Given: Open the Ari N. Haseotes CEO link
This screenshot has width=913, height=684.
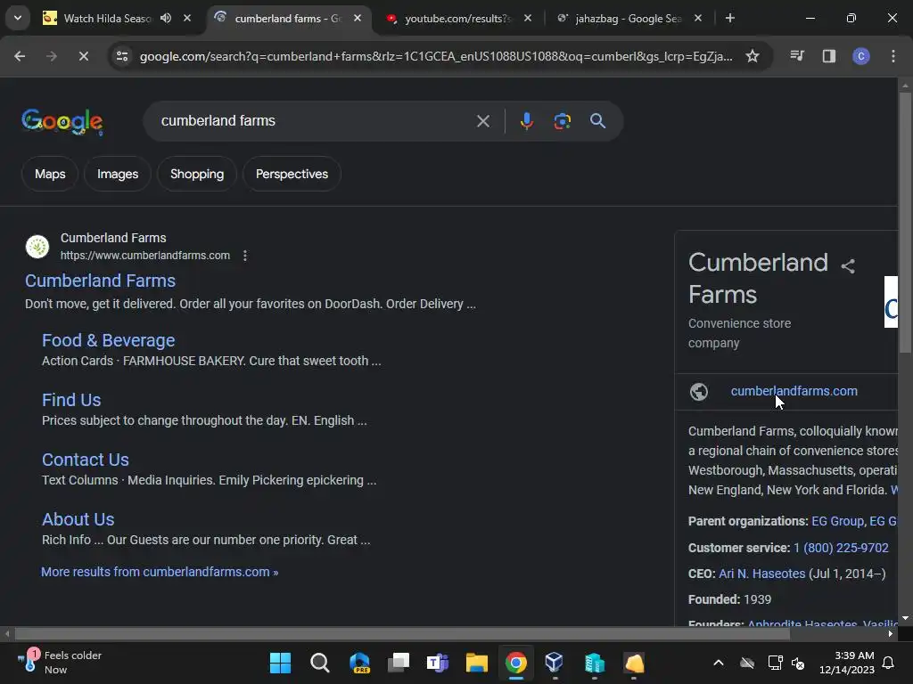Looking at the screenshot, I should click(761, 574).
